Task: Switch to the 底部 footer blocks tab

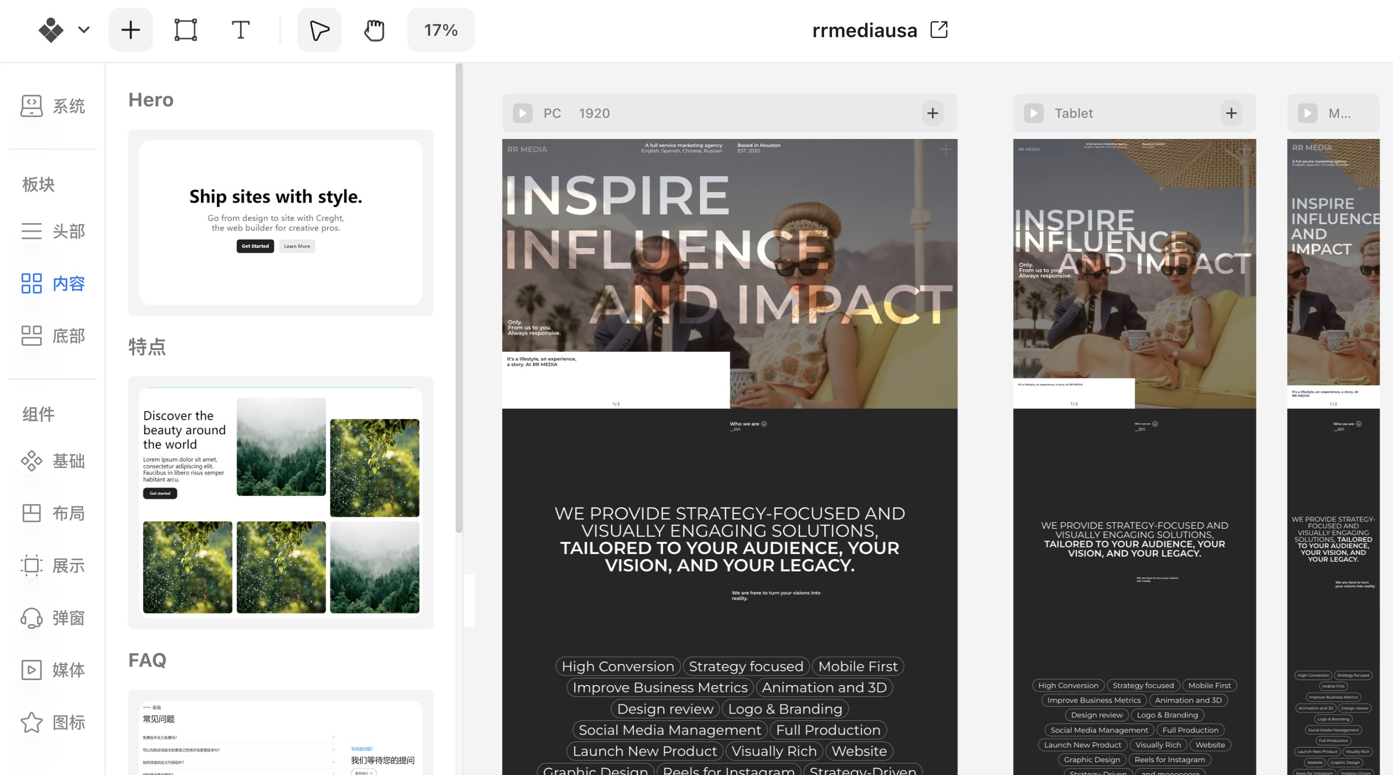Action: [x=52, y=336]
